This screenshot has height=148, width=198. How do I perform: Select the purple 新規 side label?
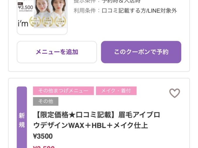click(x=22, y=117)
